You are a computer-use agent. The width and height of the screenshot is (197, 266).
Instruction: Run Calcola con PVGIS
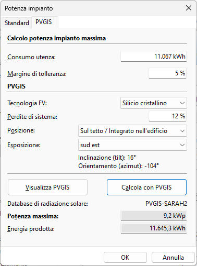pos(146,187)
